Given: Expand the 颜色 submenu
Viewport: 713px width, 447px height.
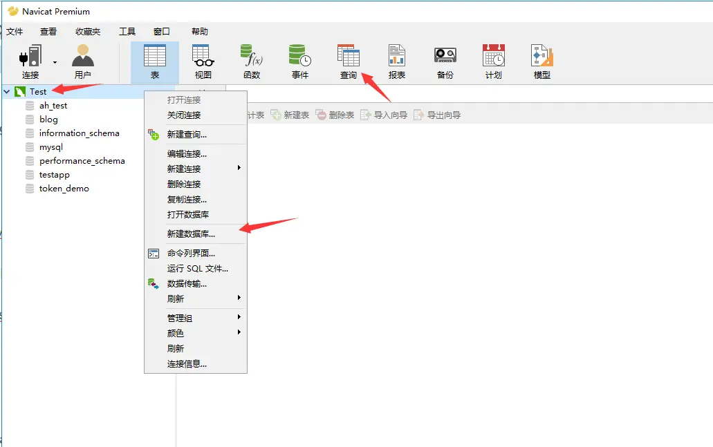Looking at the screenshot, I should 196,333.
